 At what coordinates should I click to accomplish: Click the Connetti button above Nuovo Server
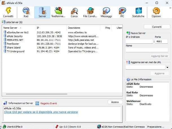click(x=157, y=27)
